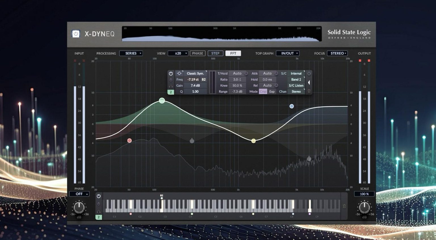Viewport: 436px width, 240px height.
Task: Open the Band 2 selector in the panel
Action: point(296,80)
